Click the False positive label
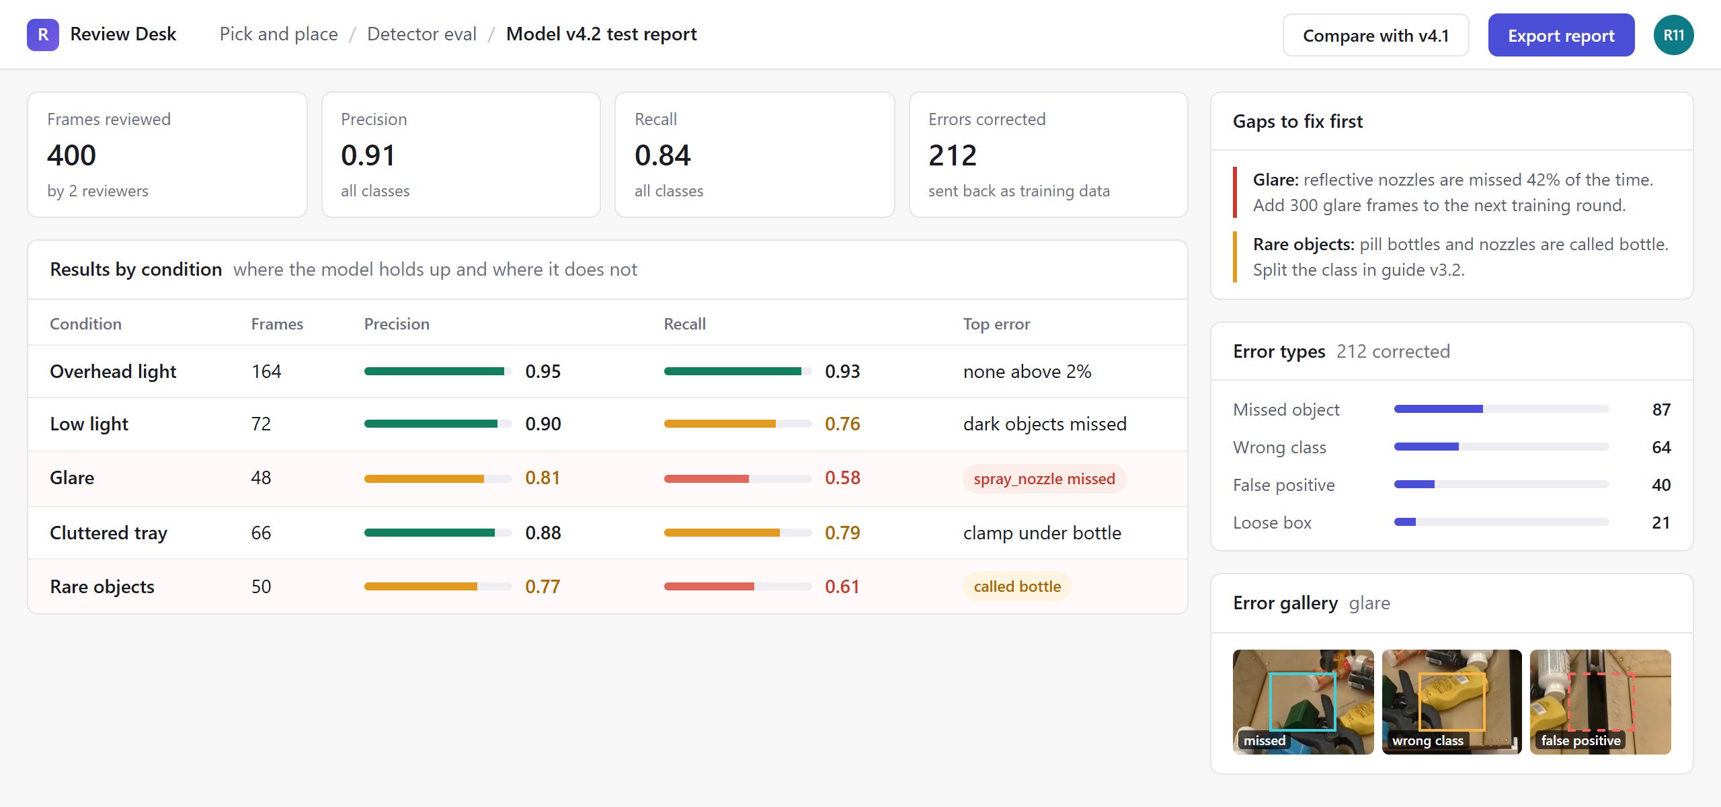 point(1283,484)
